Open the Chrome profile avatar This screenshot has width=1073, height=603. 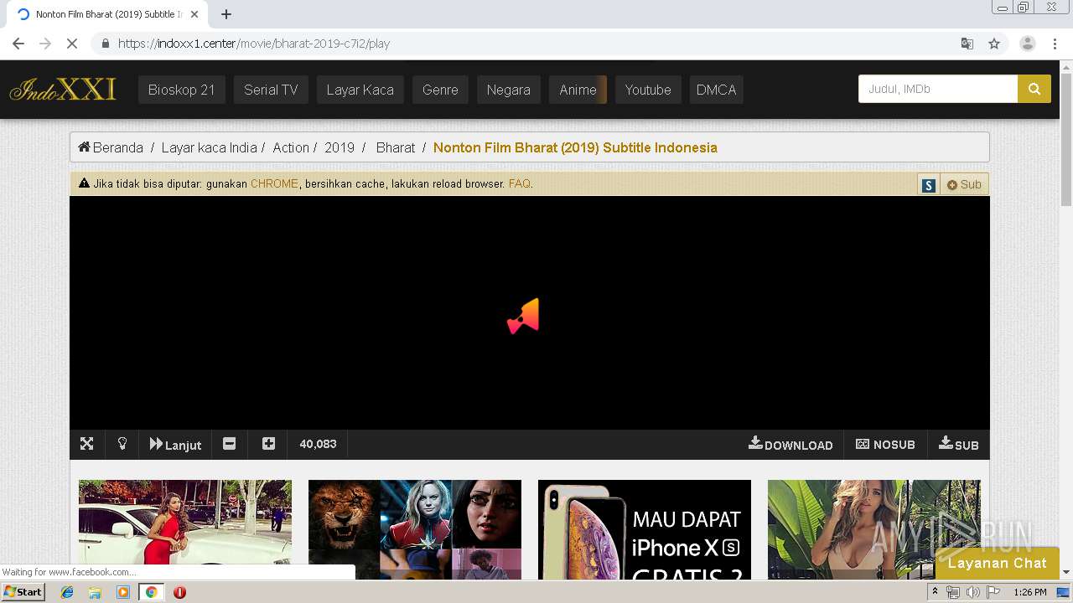[1028, 44]
